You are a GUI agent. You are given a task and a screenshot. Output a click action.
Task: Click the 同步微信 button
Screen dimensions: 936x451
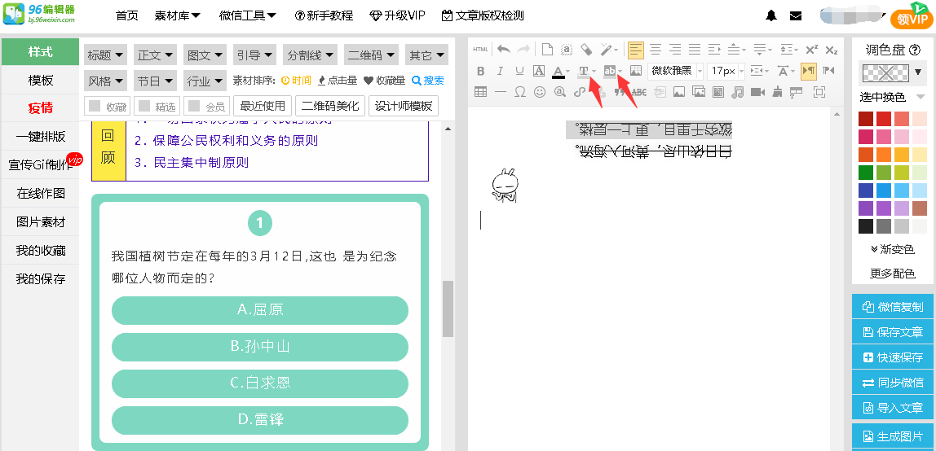[x=893, y=383]
